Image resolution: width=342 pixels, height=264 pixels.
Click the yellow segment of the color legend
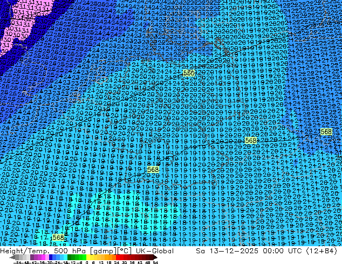tap(88, 257)
